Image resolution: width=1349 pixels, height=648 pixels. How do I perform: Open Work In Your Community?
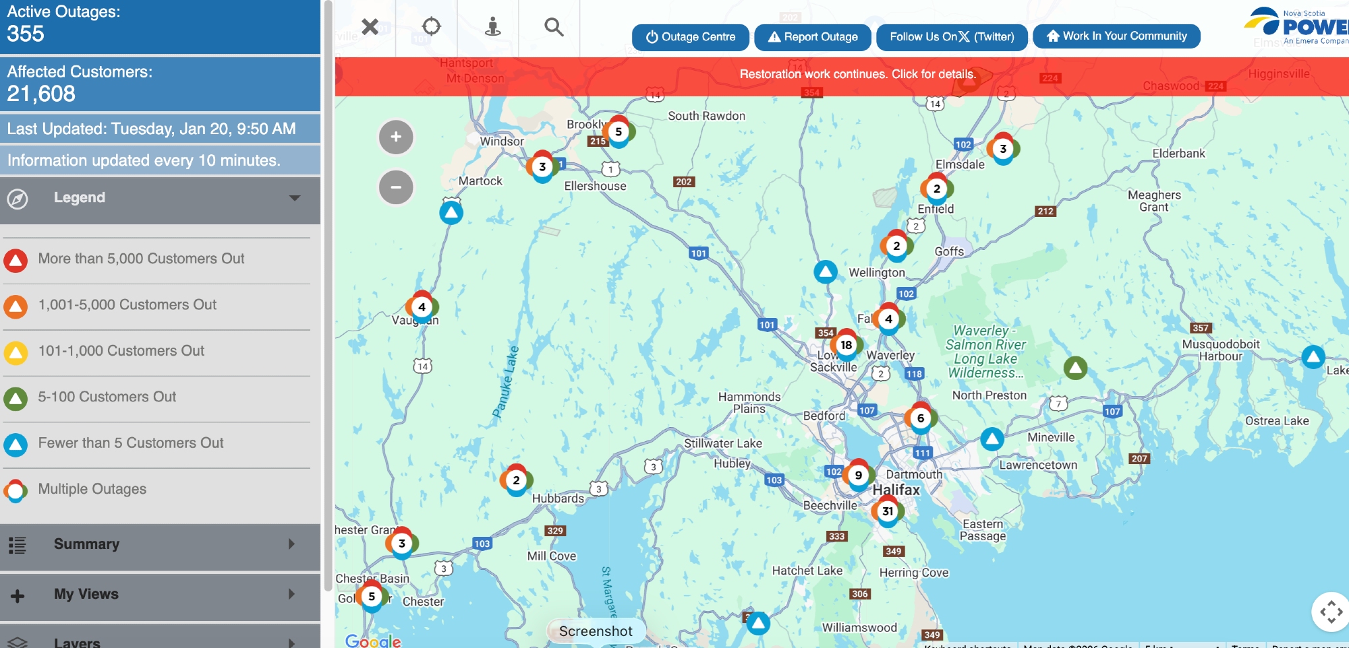[x=1116, y=36]
